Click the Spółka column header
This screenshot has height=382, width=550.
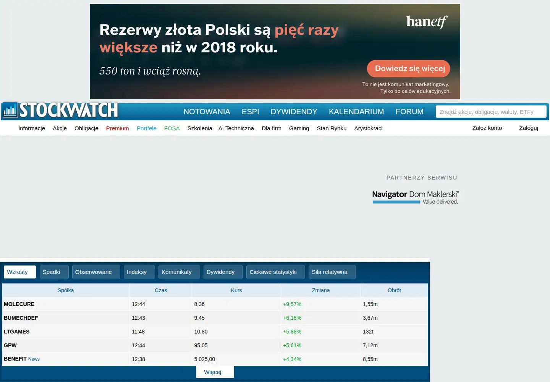[66, 290]
